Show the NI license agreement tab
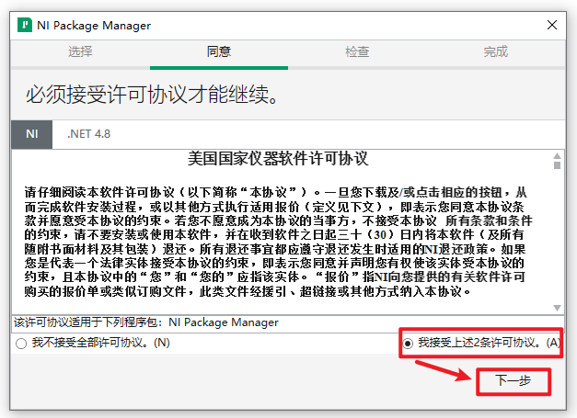Image resolution: width=577 pixels, height=418 pixels. [32, 133]
